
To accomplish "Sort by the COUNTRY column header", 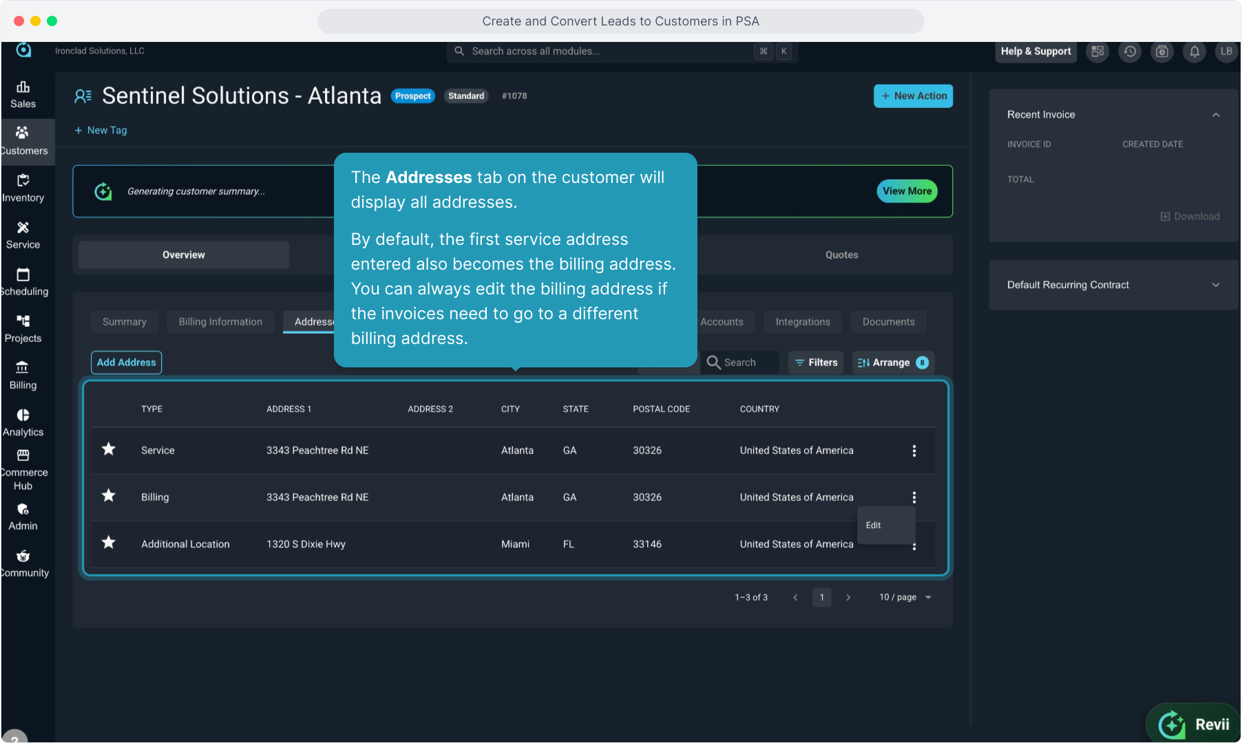I will pos(759,409).
